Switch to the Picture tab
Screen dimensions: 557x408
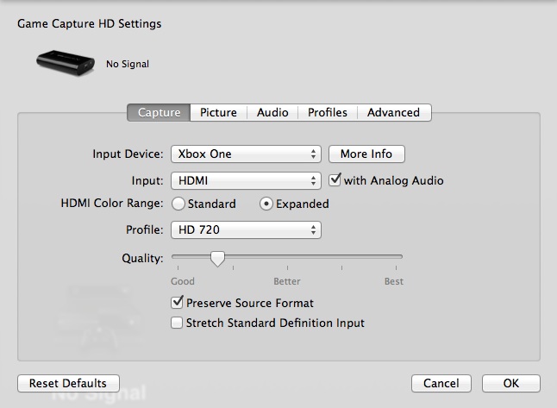(218, 112)
